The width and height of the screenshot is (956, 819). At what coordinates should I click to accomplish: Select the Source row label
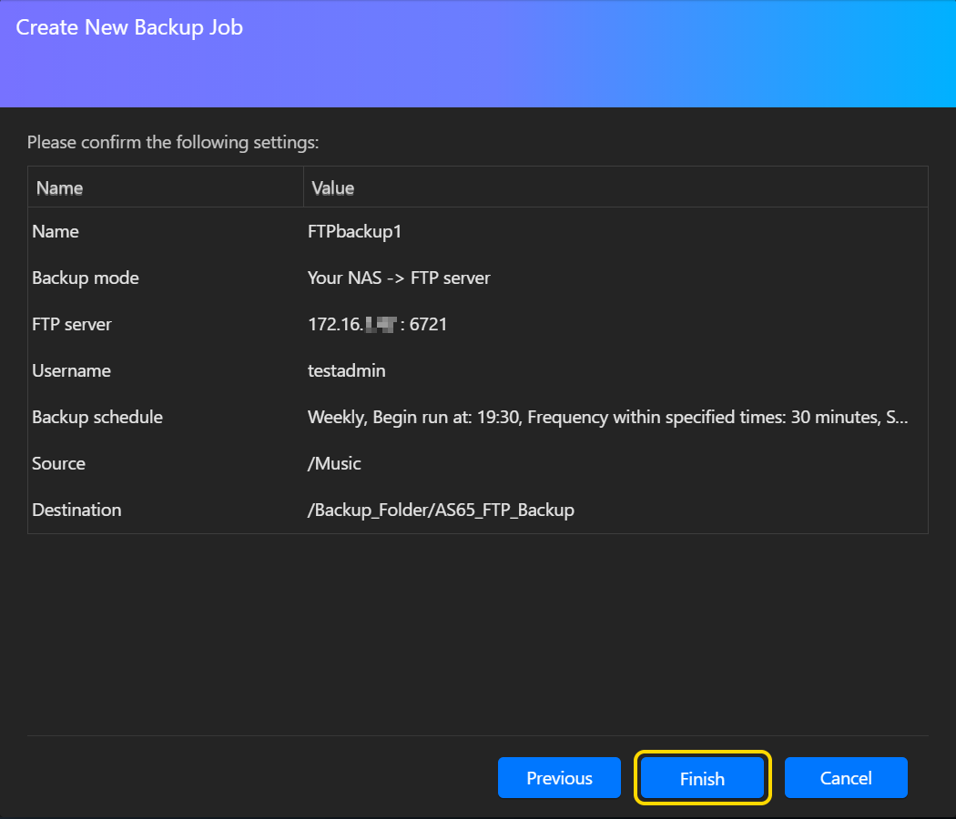[58, 463]
